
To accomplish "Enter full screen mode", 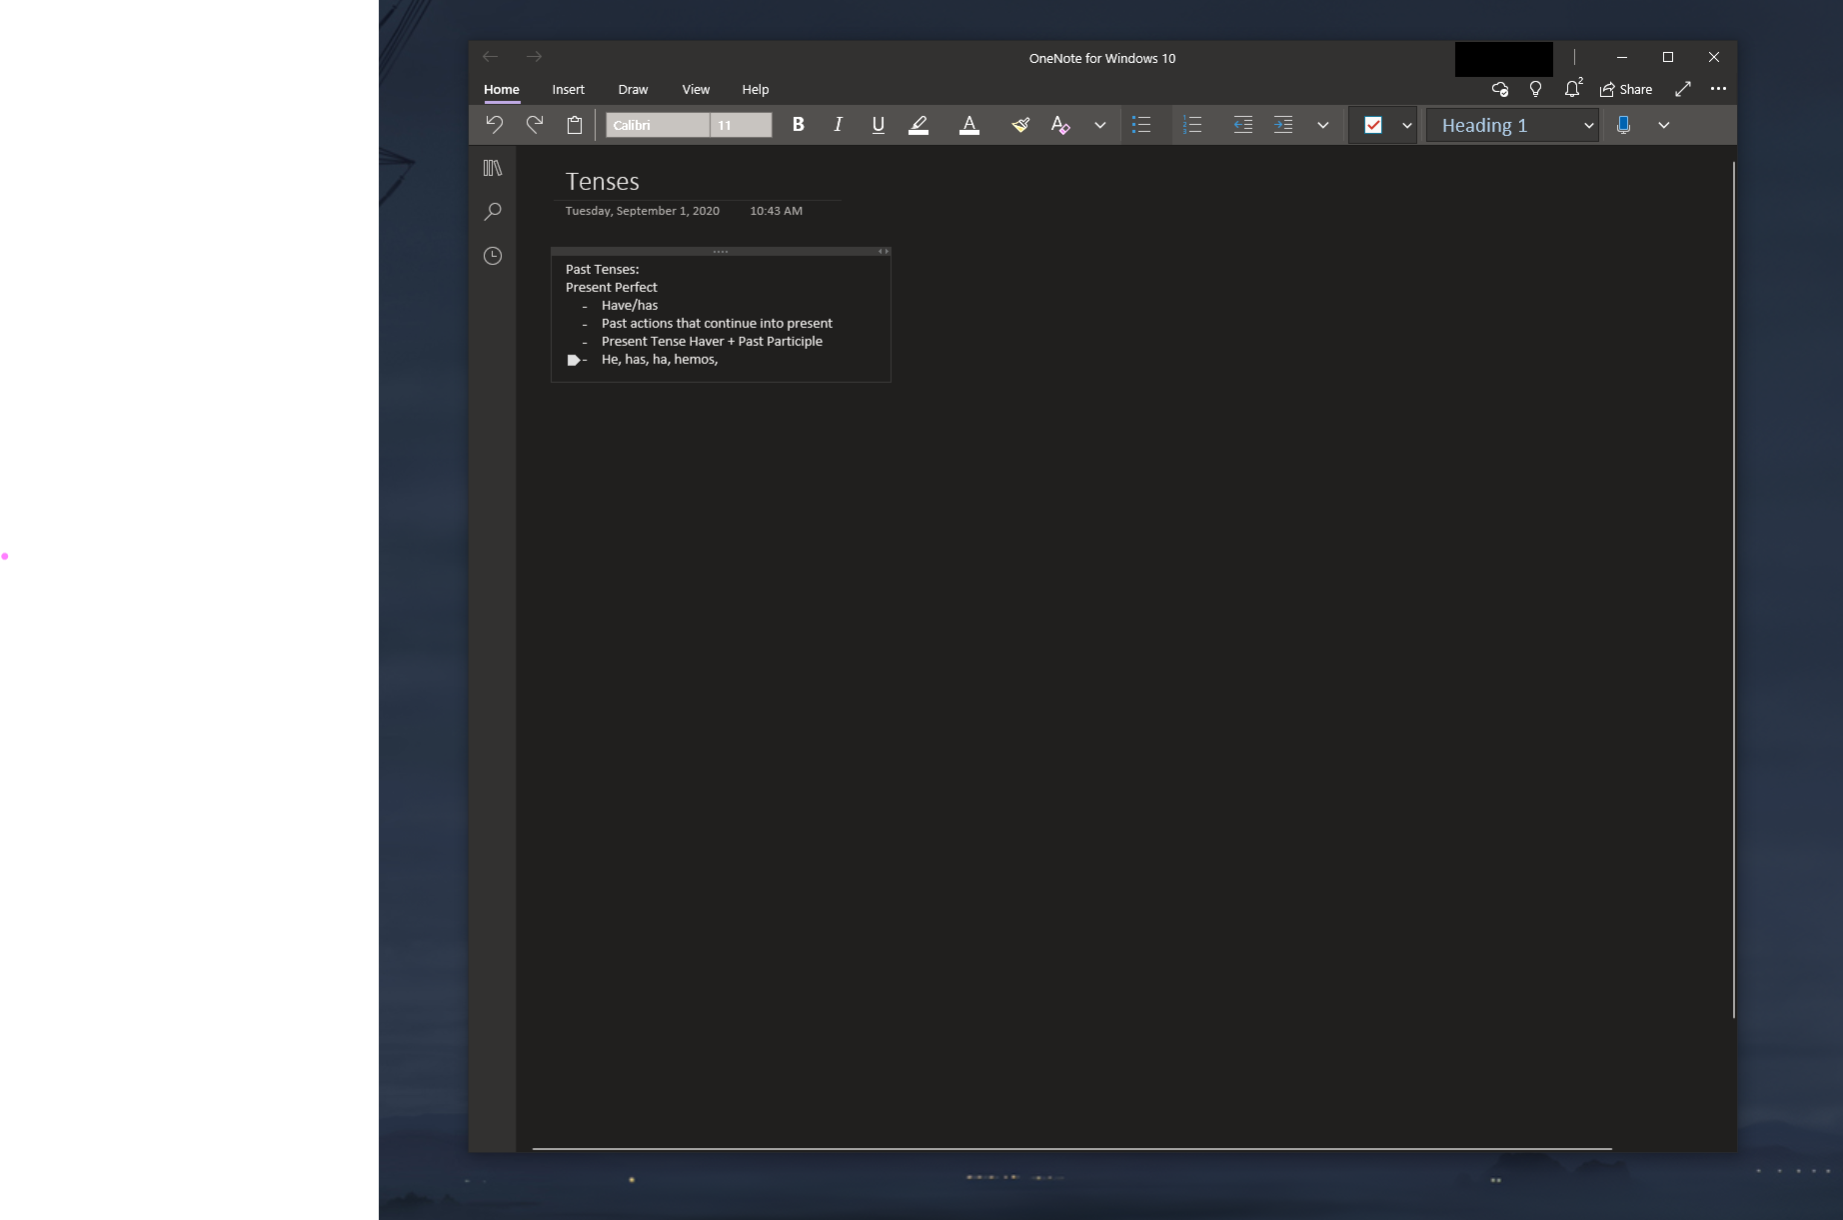I will click(x=1683, y=89).
